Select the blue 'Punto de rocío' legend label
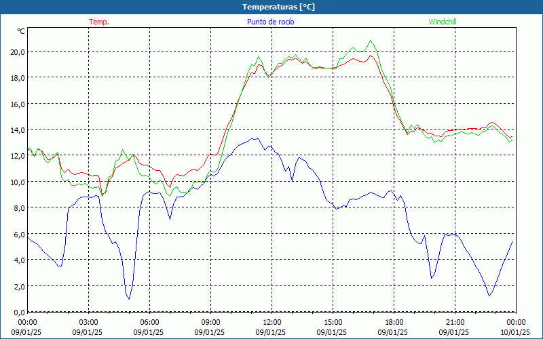This screenshot has height=339, width=543. [270, 22]
